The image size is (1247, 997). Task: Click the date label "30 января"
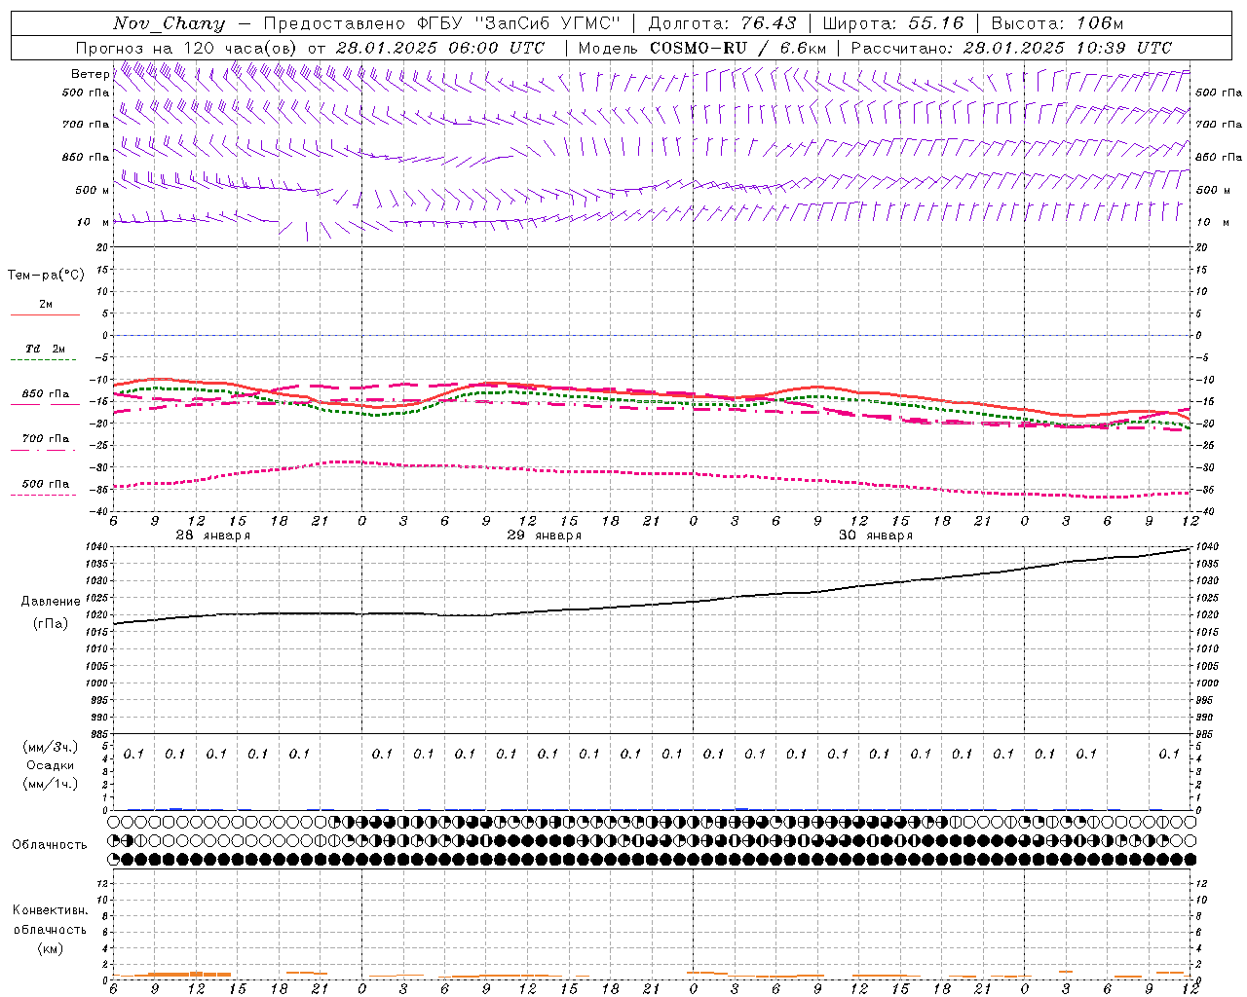(x=875, y=535)
